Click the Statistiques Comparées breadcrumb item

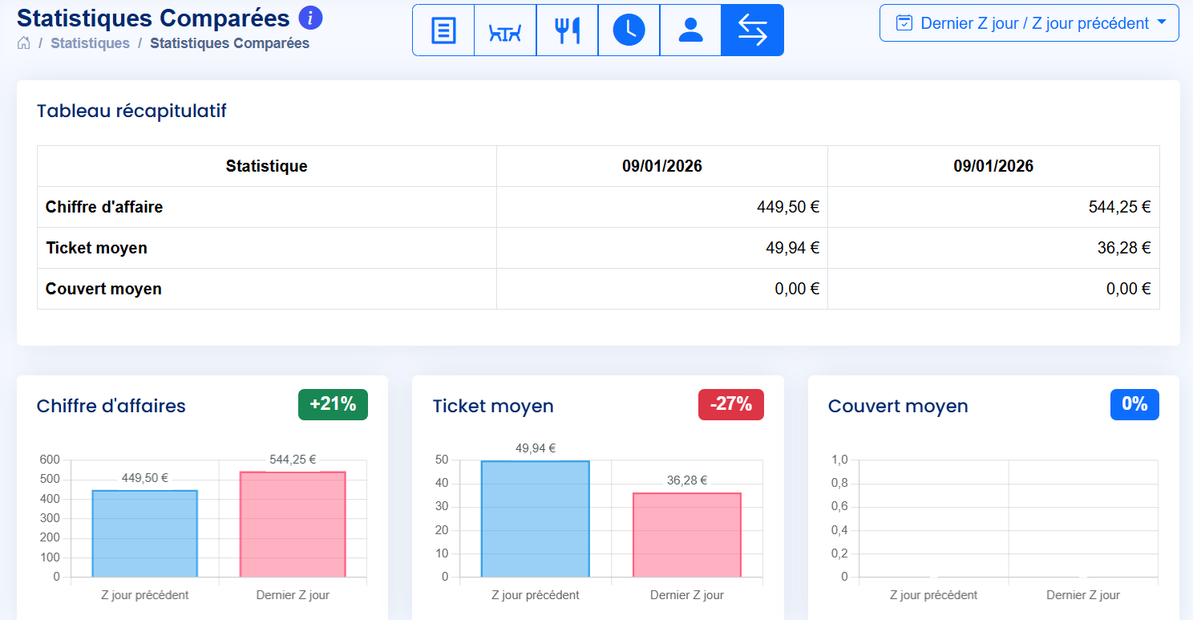pos(229,43)
